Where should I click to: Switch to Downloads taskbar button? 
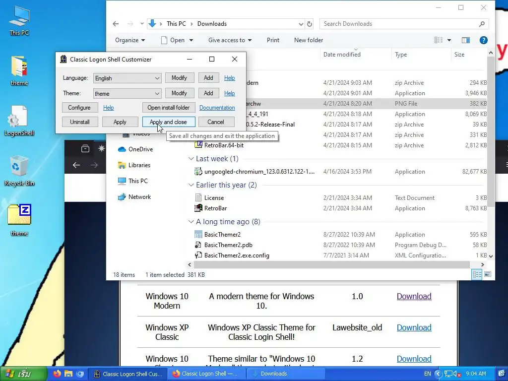[x=286, y=374]
